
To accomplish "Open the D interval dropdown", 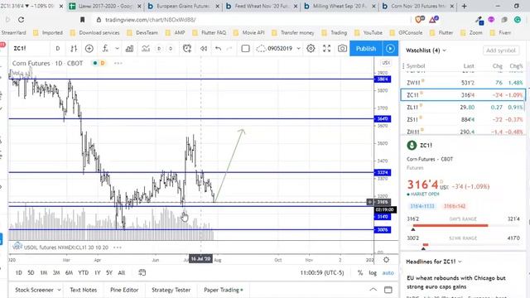I will coord(58,49).
